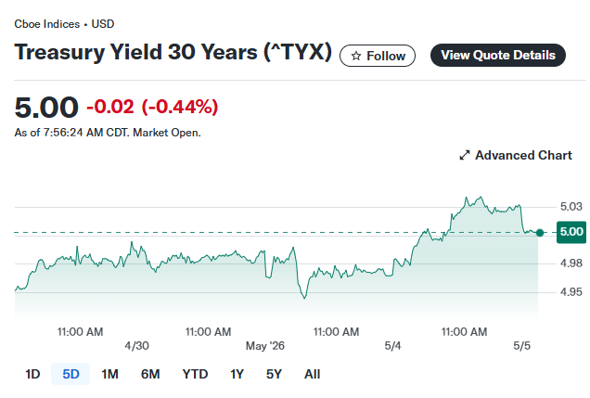The width and height of the screenshot is (590, 398).
Task: Click the star icon in Follow button
Action: tap(356, 56)
